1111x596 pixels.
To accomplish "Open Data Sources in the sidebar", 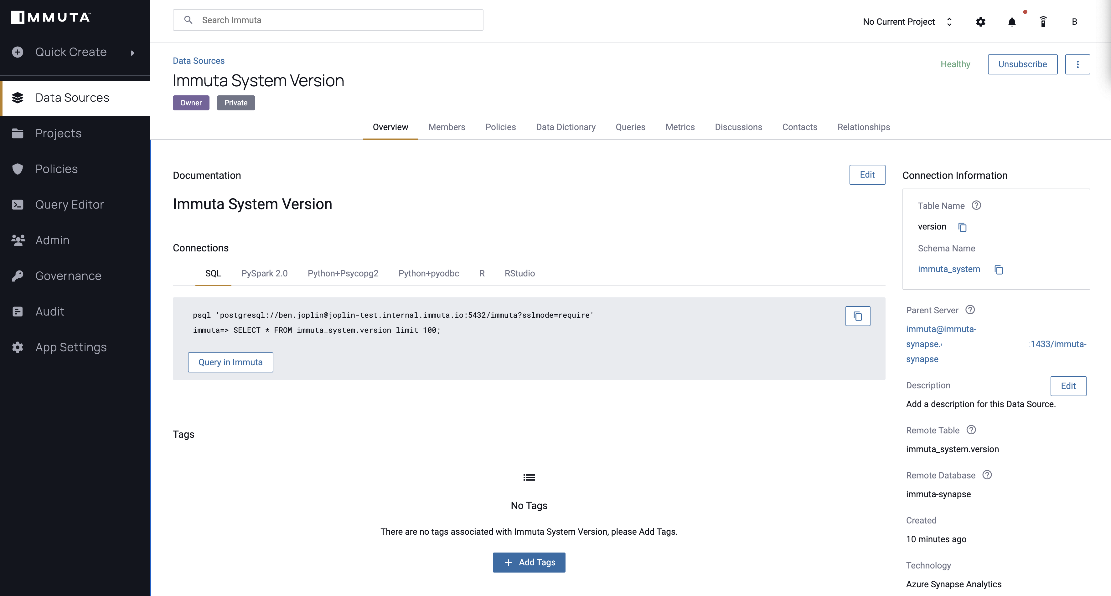I will 75,98.
